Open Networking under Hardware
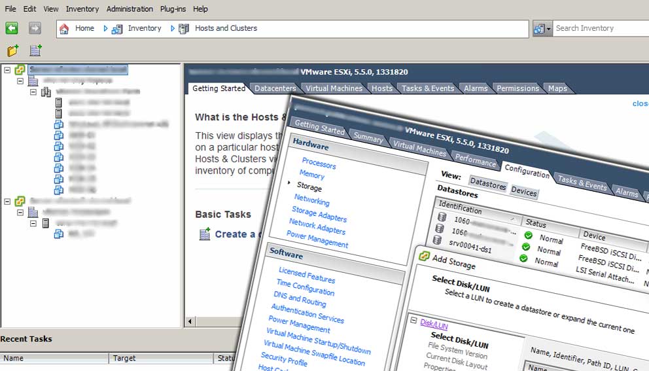Screen dimensions: 649x371 point(311,200)
